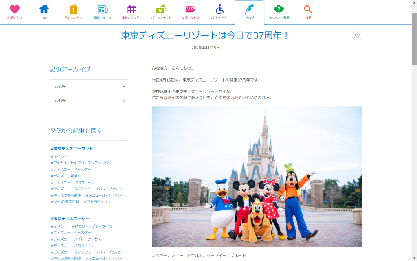Viewport: 417px width, 261px height.
Task: Open #パレード/ショー tag under 東京ディズニーシー
Action: (x=110, y=252)
